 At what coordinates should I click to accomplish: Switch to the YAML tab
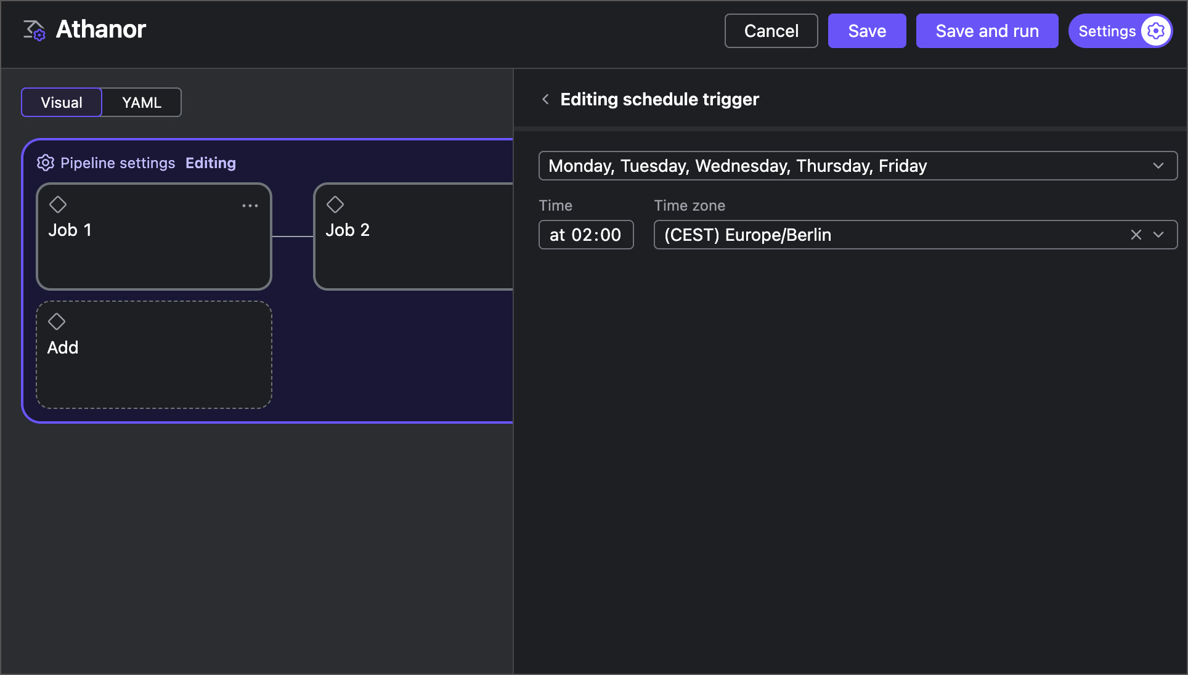pyautogui.click(x=141, y=102)
